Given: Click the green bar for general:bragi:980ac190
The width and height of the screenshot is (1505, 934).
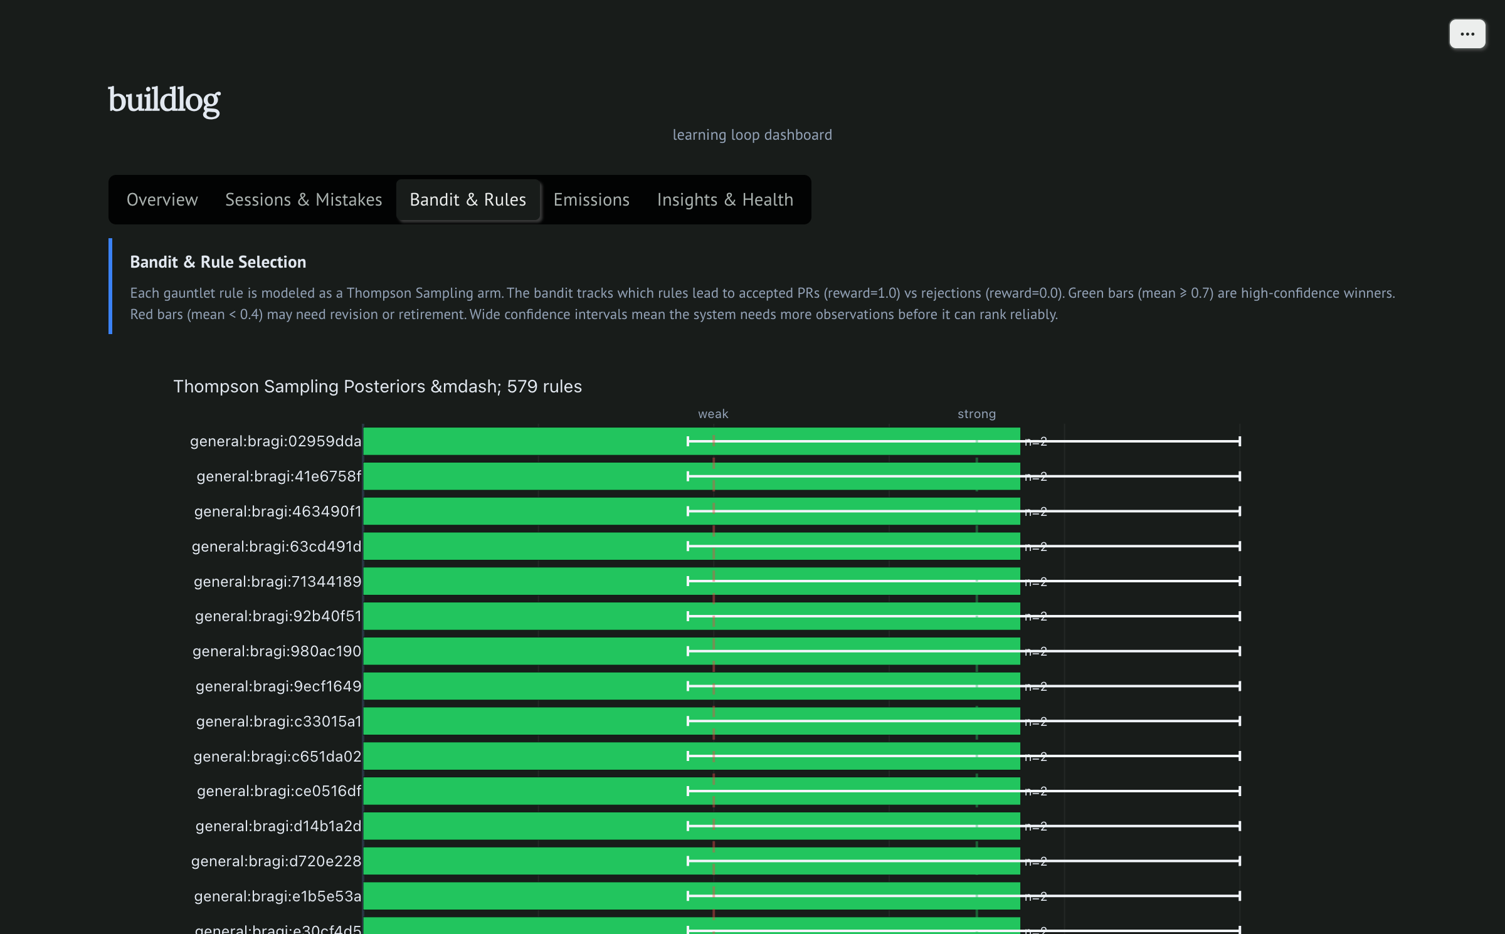Looking at the screenshot, I should tap(527, 651).
